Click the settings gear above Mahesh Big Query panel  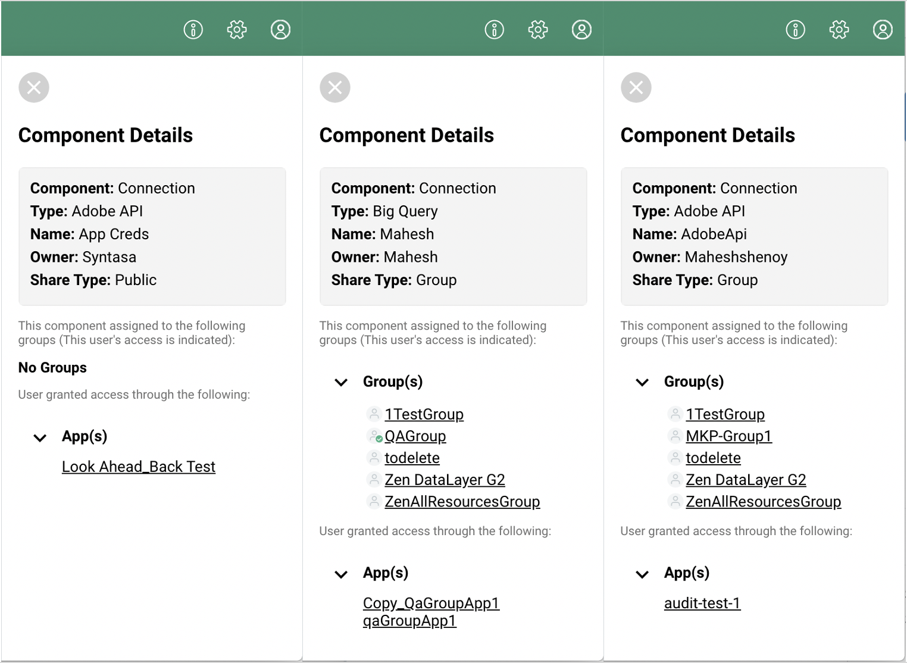538,29
